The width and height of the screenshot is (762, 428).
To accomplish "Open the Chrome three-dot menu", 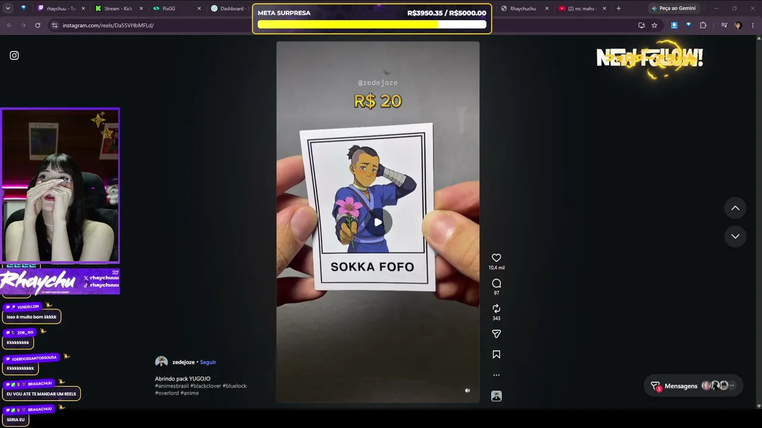I will point(753,25).
